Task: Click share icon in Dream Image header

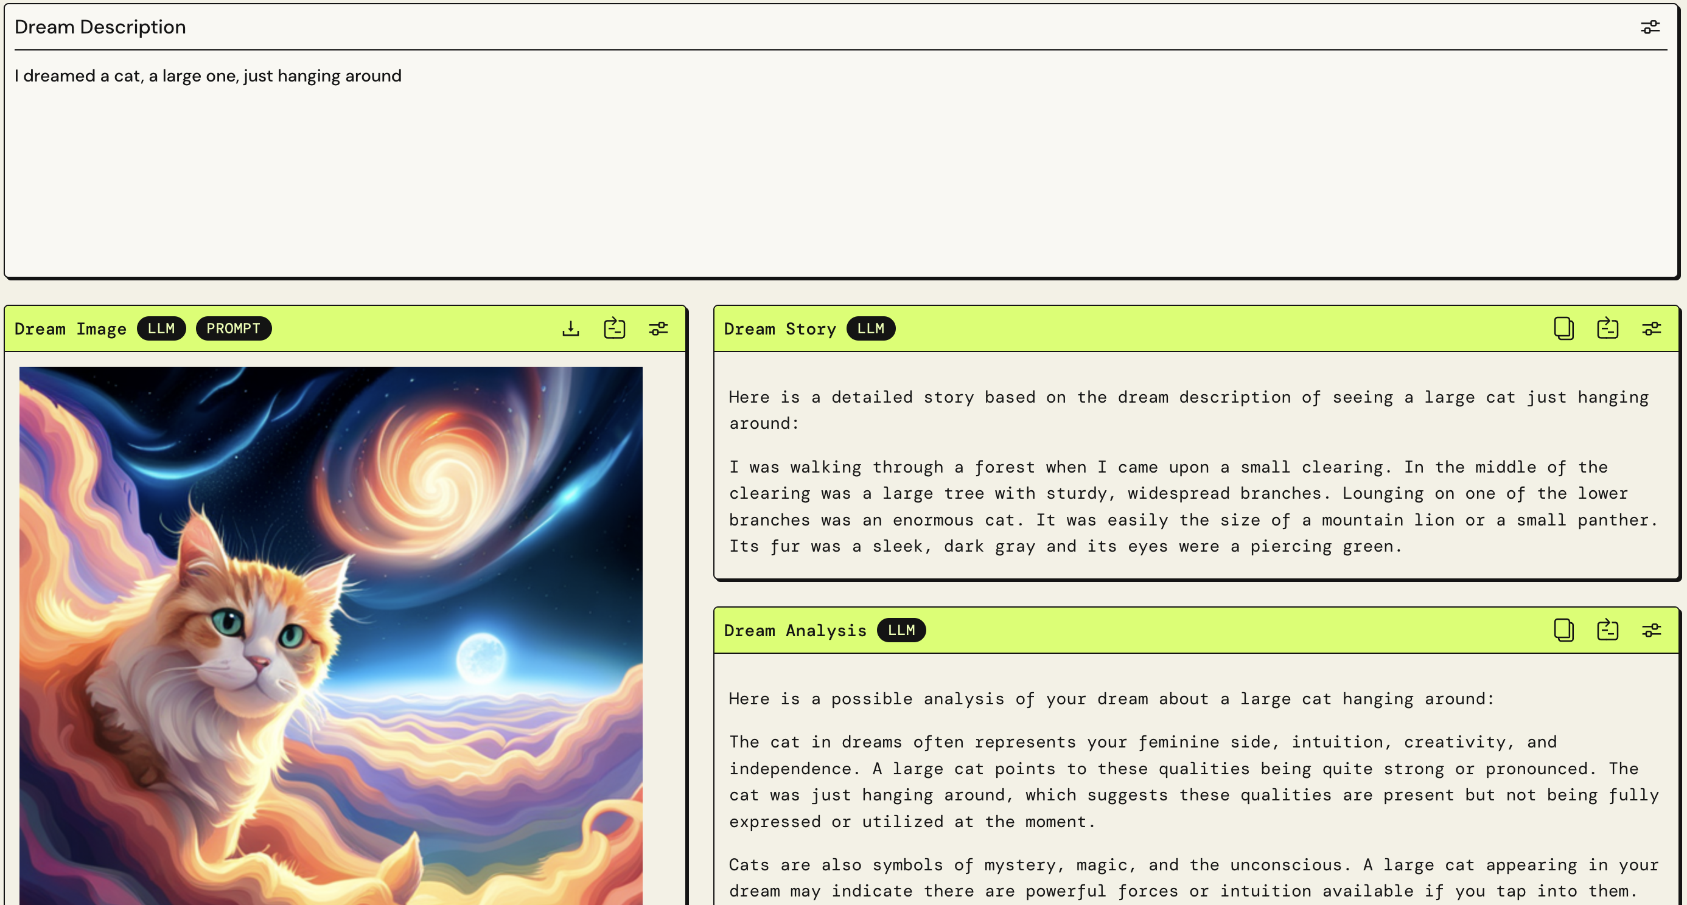Action: click(614, 328)
